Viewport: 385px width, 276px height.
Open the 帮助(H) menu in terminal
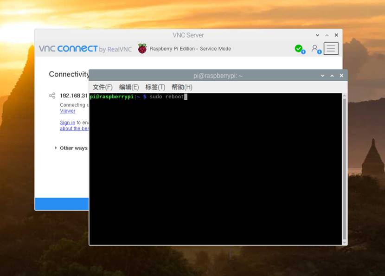[182, 87]
